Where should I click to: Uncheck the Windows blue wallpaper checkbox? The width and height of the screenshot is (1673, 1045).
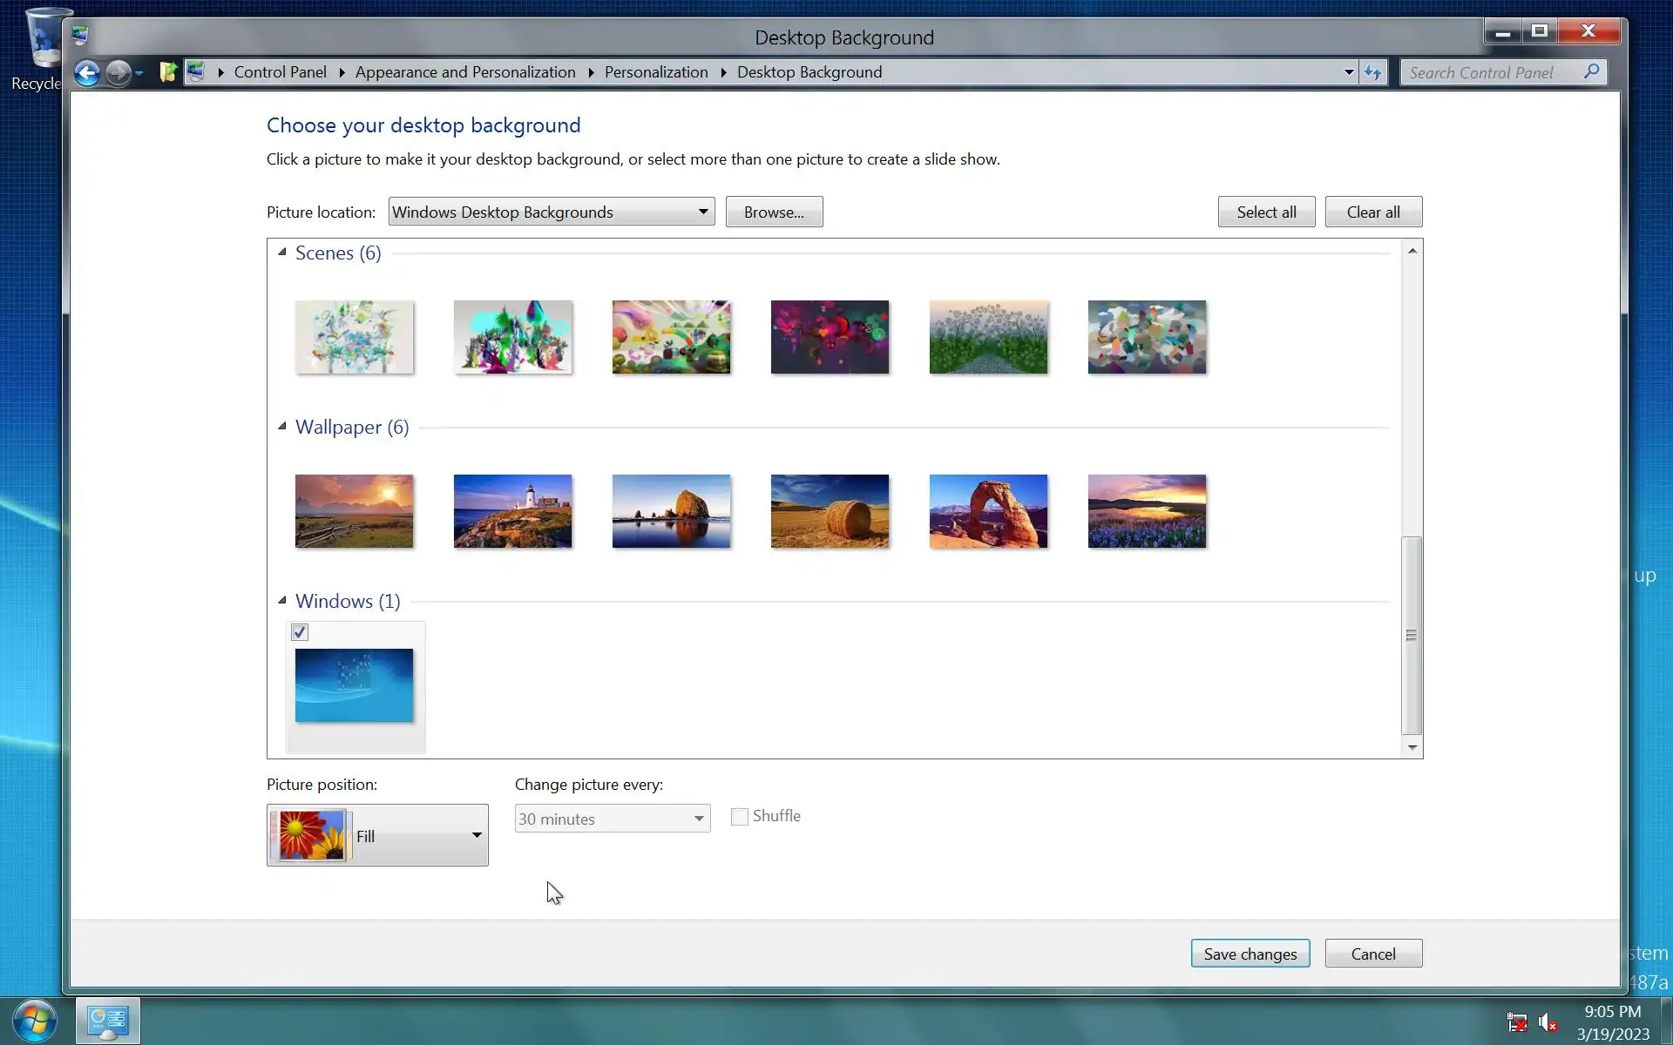(x=300, y=632)
